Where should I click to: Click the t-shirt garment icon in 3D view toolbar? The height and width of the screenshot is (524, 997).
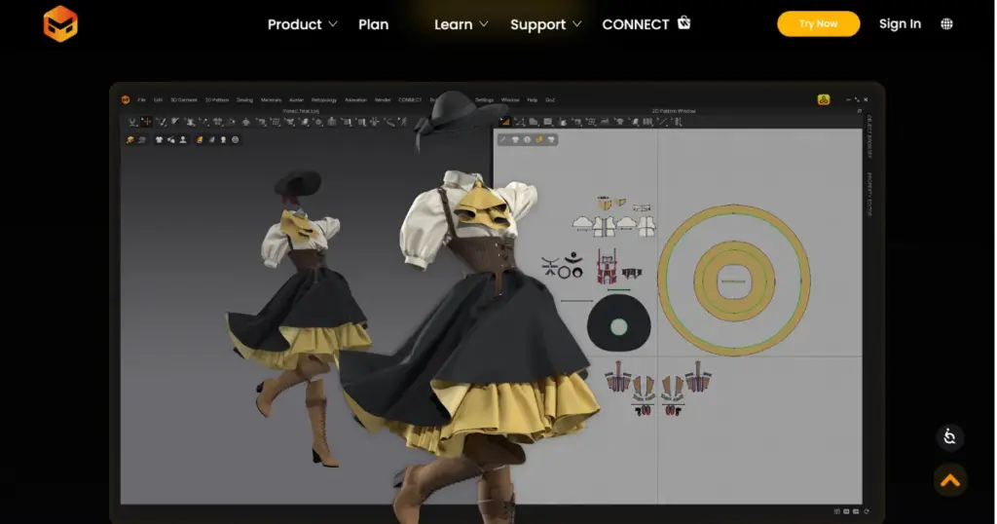point(159,140)
